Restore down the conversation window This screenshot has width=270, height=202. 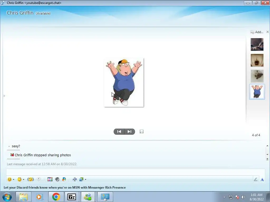click(x=257, y=3)
